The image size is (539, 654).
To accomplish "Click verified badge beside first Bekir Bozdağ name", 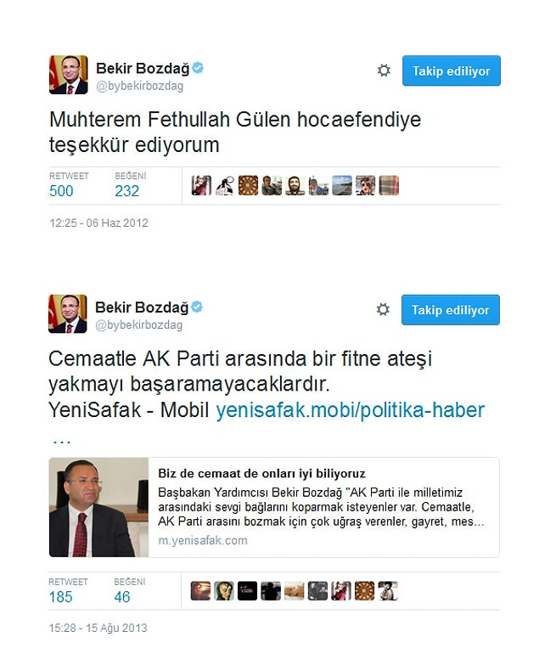I will (198, 68).
